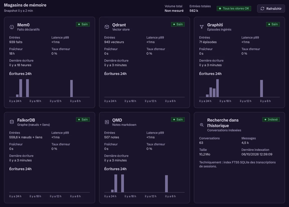Viewport: 289px width, 207px height.
Task: Click Mem0 freshness value '18 h'
Action: pos(12,54)
